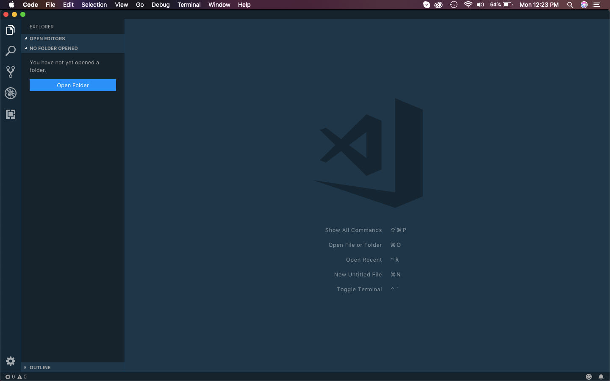Viewport: 610px width, 381px height.
Task: Open the volume control menu
Action: pos(480,5)
